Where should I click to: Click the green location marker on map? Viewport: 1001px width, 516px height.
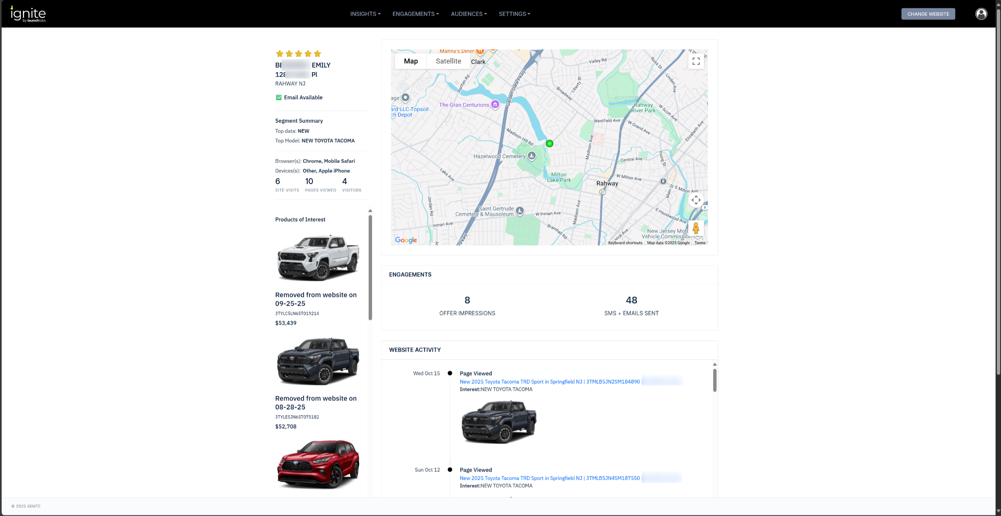(x=550, y=143)
